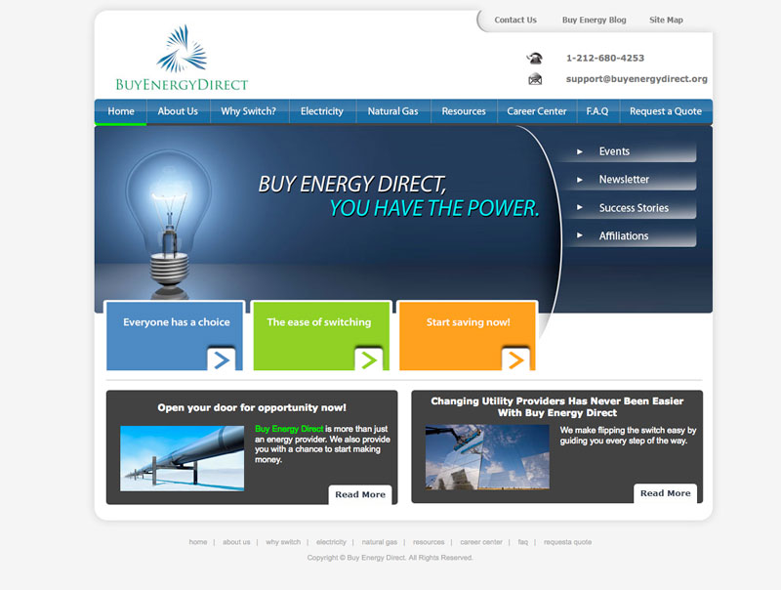Open the Site Map link

click(666, 20)
